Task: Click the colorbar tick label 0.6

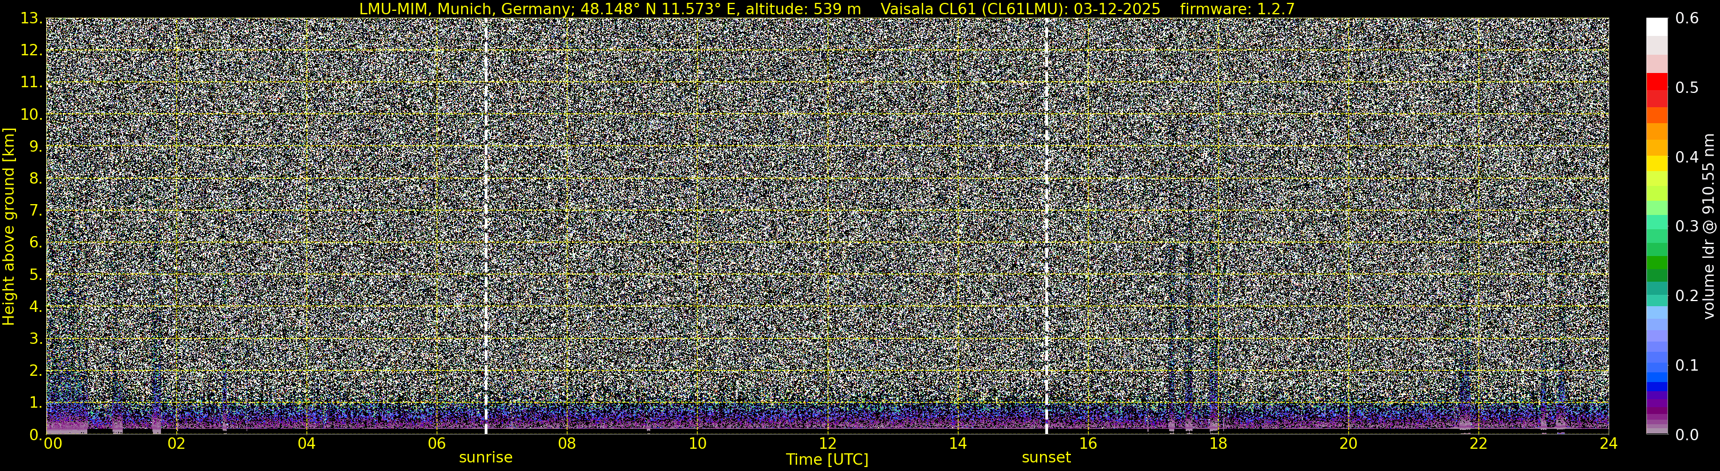Action: click(1687, 19)
